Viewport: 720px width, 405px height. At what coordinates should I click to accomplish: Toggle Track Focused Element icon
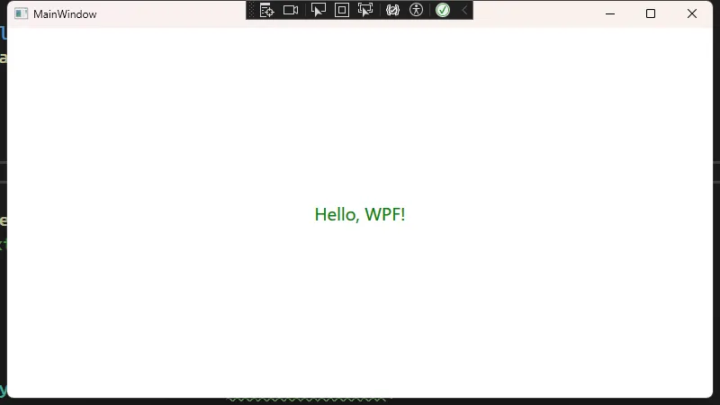[x=365, y=11]
